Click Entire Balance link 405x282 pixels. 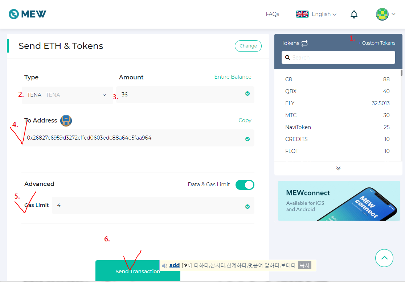coord(233,77)
